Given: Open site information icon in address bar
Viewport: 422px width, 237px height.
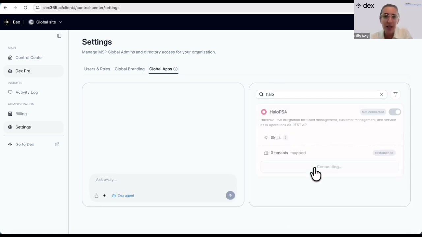Looking at the screenshot, I should point(38,7).
